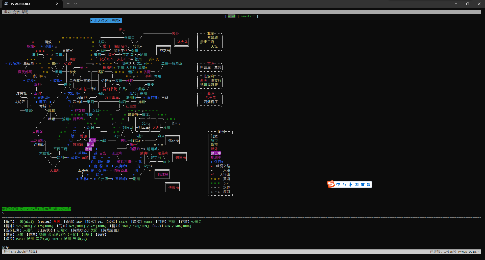
Task: Open a new terminal tab with plus
Action: click(68, 4)
